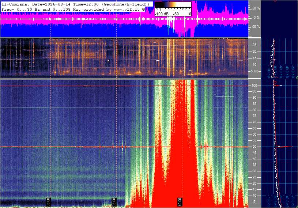Click the 08:00 time marker
Image resolution: width=298 pixels, height=208 pixels.
114,201
